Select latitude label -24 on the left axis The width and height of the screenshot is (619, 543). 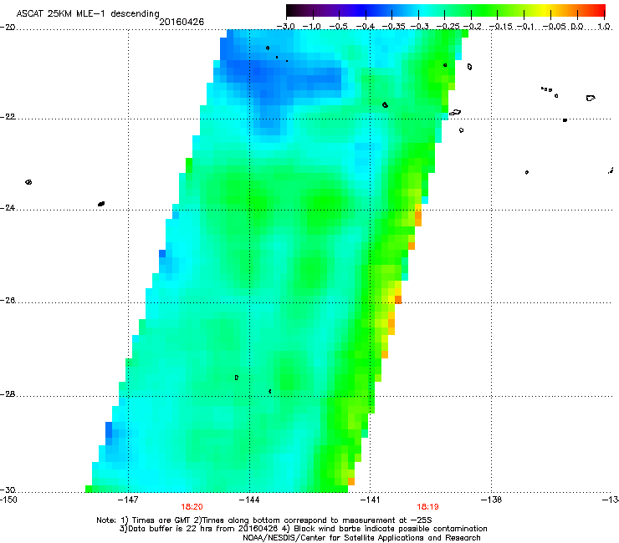tap(8, 208)
